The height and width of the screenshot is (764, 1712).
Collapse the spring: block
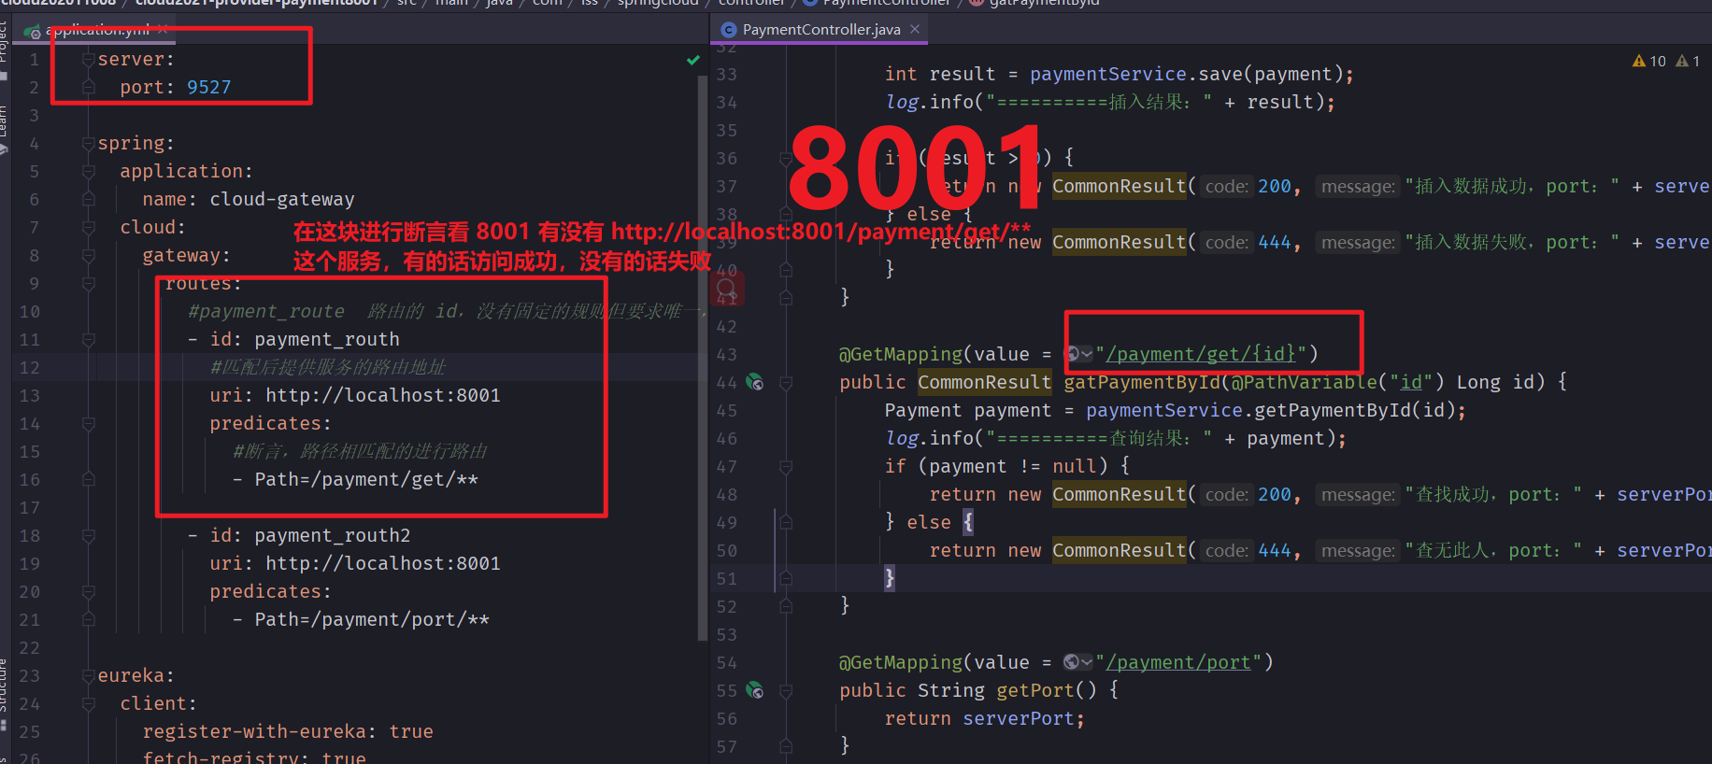point(88,144)
